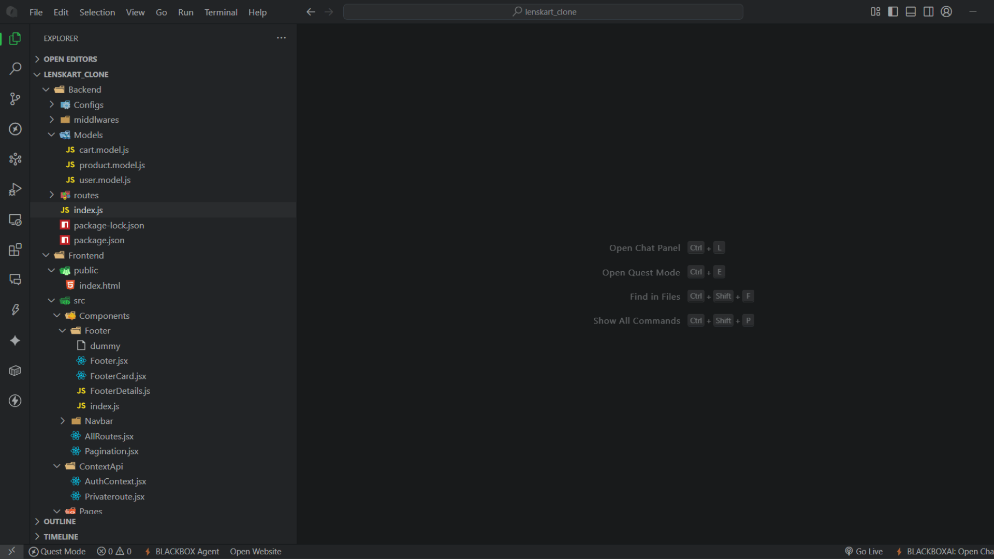The width and height of the screenshot is (994, 559).
Task: Open Customize Layout icon in title bar
Action: point(875,11)
